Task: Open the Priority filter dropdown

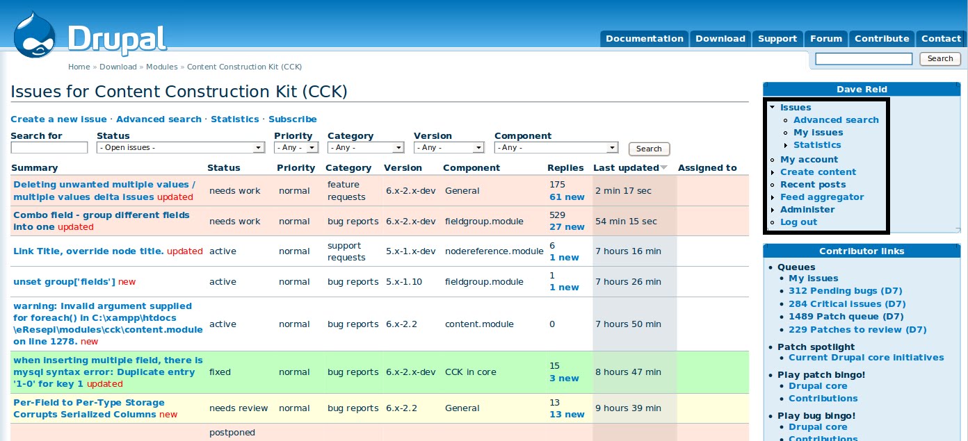Action: click(x=296, y=147)
